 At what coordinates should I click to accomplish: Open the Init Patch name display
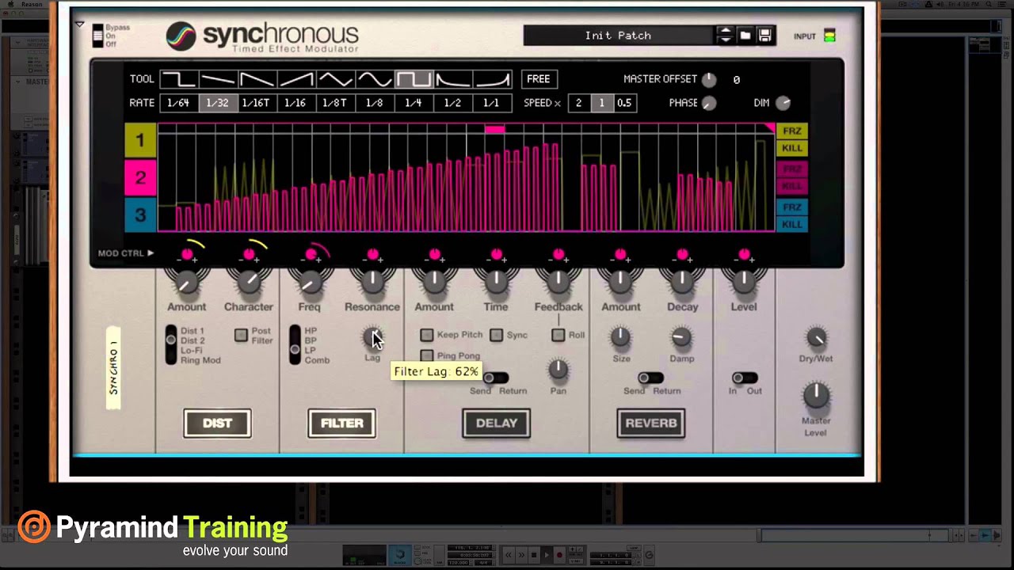(x=618, y=36)
